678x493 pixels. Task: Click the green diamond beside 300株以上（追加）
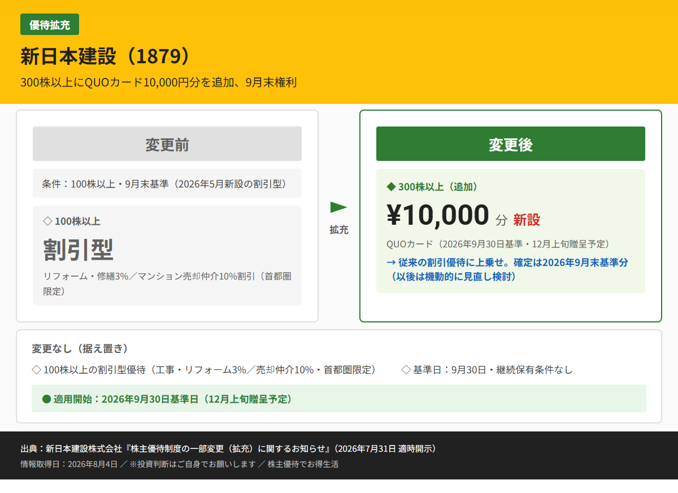tap(391, 186)
